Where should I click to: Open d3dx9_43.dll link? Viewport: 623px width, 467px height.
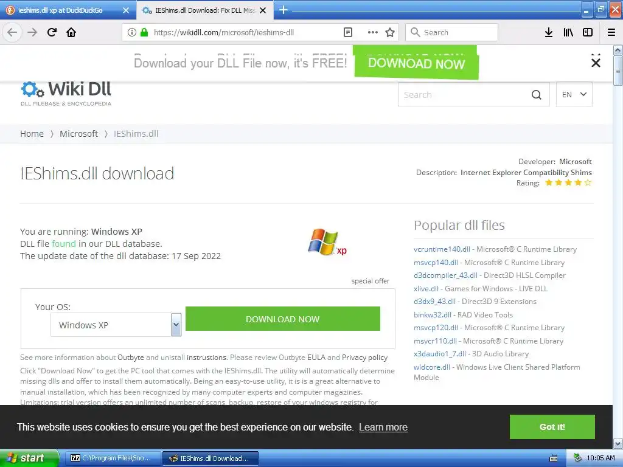click(x=434, y=302)
